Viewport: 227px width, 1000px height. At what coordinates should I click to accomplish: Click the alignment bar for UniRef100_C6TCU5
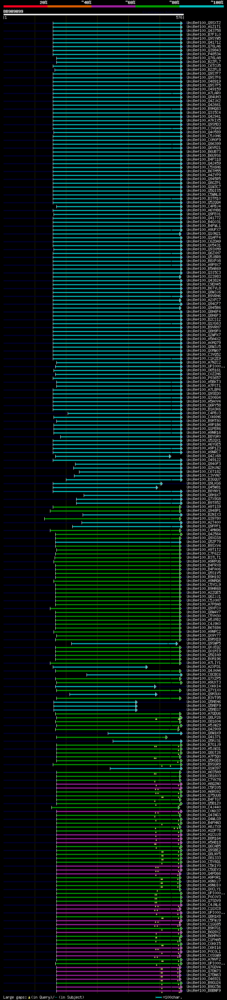(x=117, y=66)
